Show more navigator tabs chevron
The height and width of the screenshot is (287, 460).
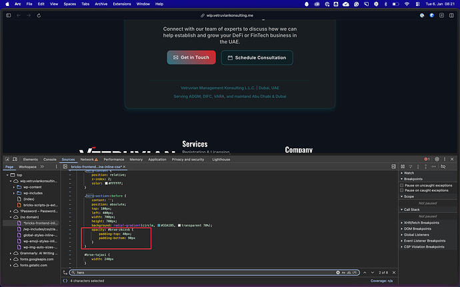tap(42, 166)
